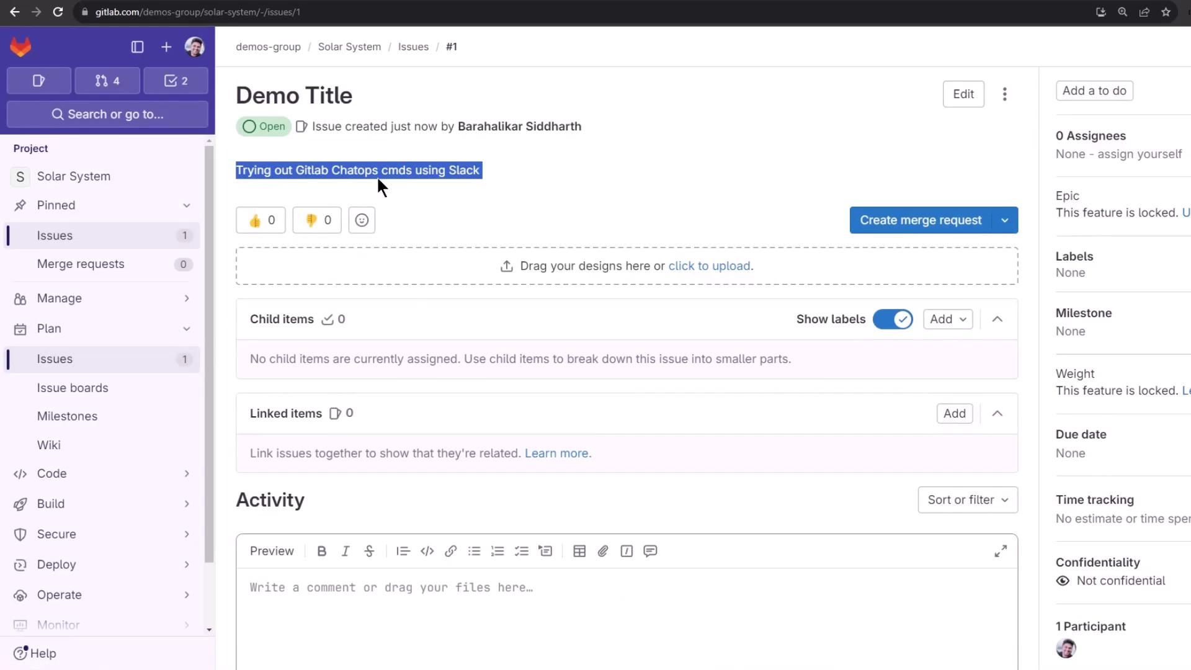Click the thumbs up reaction button
The width and height of the screenshot is (1191, 670).
261,220
